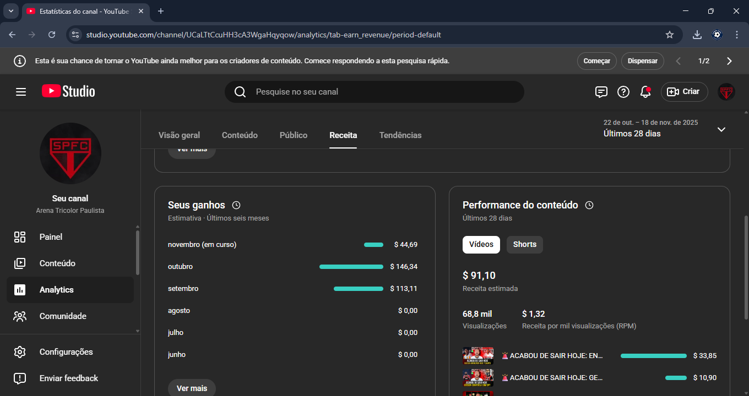
Task: Click the Pesquise no seu canal search field
Action: pyautogui.click(x=374, y=92)
